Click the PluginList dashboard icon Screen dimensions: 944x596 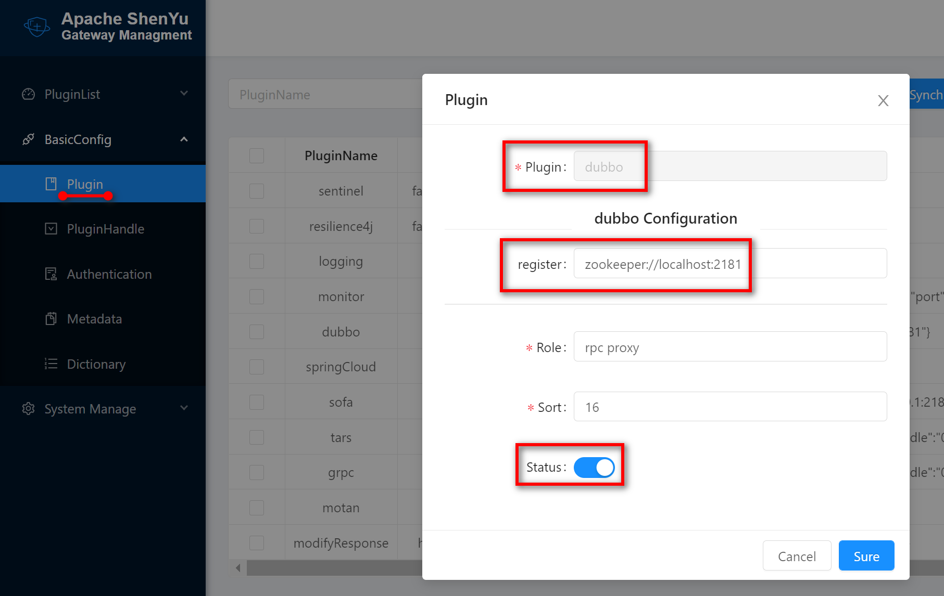(29, 94)
